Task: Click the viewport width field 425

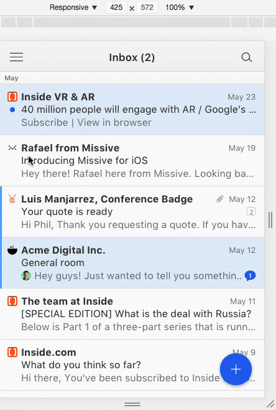Action: pos(116,7)
